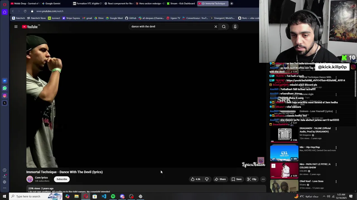Go back with the browser arrow

pyautogui.click(x=13, y=11)
